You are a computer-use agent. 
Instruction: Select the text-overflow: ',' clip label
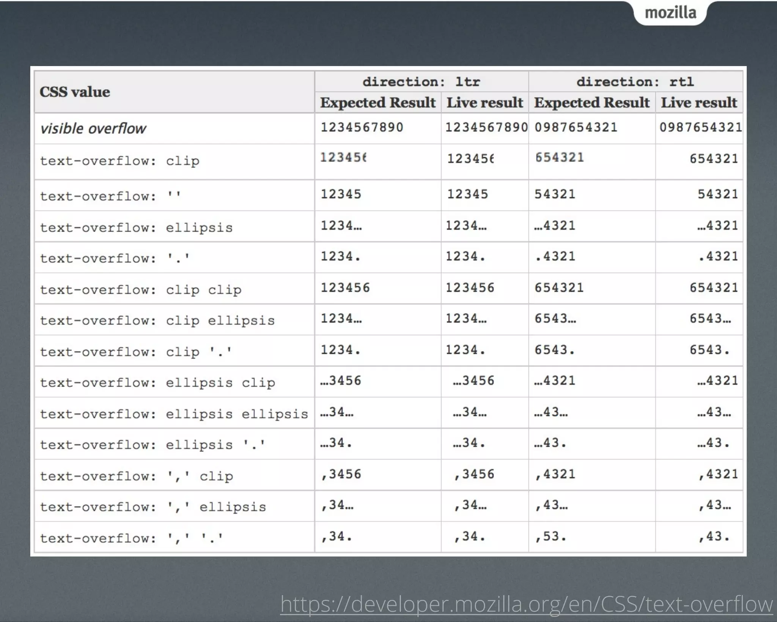(136, 476)
